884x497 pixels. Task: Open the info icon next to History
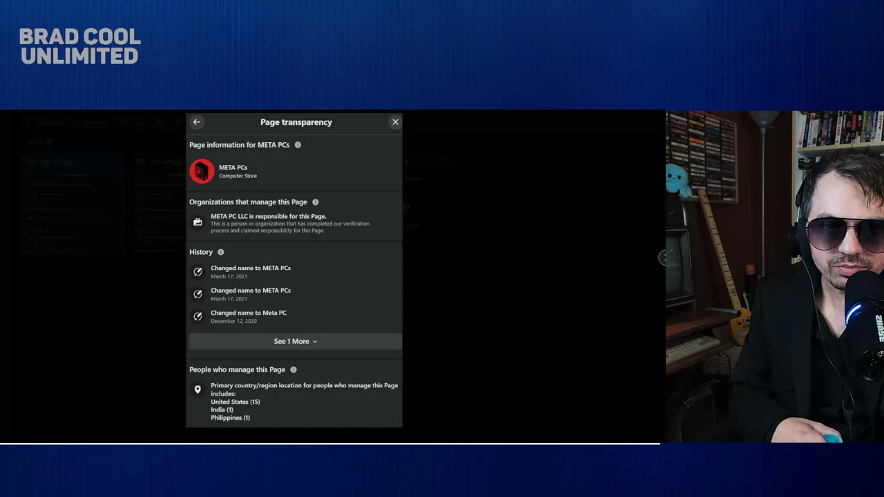click(221, 252)
